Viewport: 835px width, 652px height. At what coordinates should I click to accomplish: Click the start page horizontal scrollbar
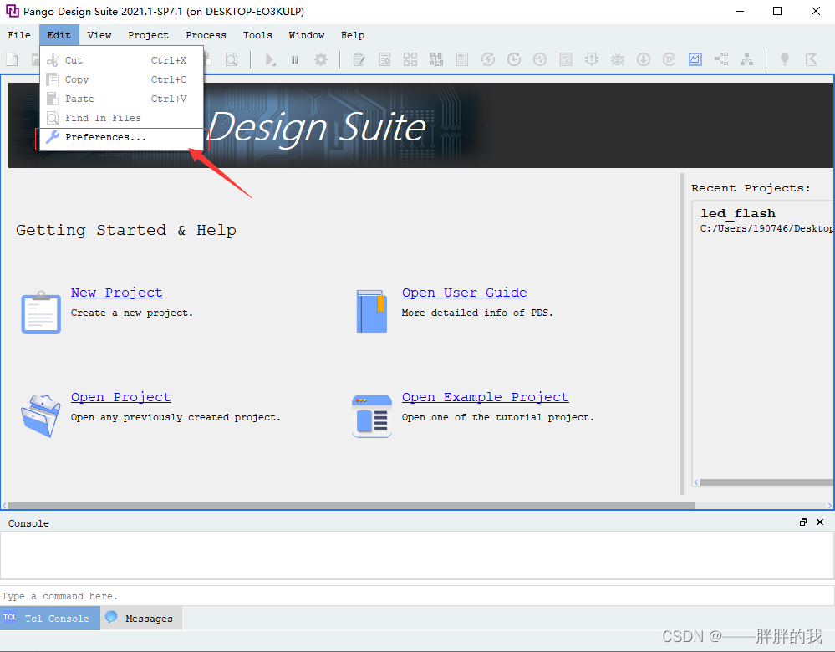[351, 506]
